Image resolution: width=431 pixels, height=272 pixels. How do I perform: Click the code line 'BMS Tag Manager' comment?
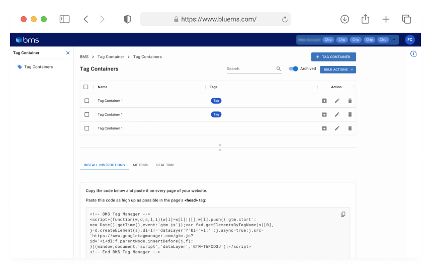pos(120,214)
